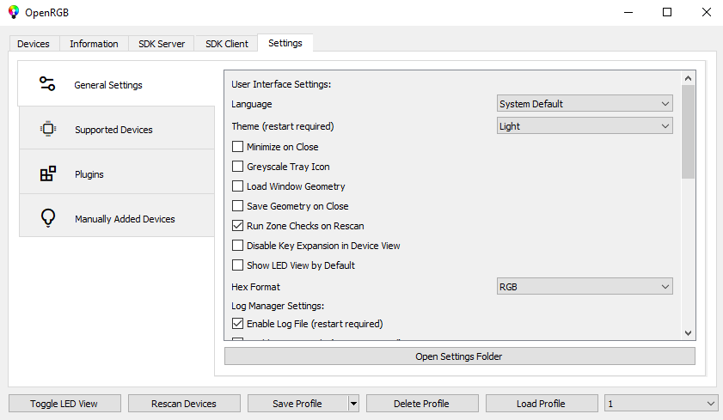Click the settings panel scrollbar thumb

688,131
